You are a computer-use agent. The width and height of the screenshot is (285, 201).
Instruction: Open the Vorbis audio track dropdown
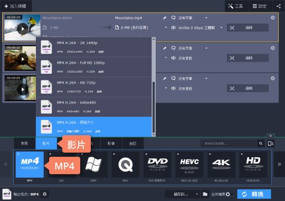click(x=221, y=27)
